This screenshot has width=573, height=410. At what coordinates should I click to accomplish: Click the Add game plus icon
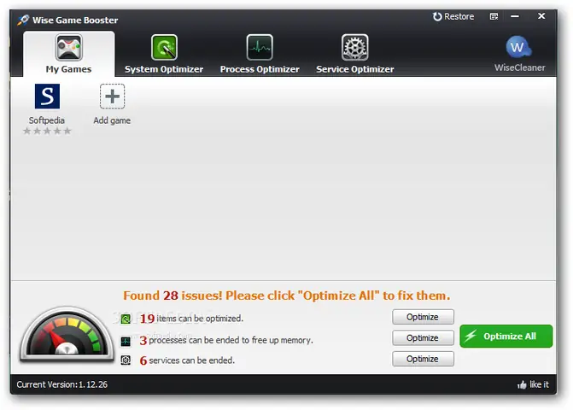tap(112, 97)
